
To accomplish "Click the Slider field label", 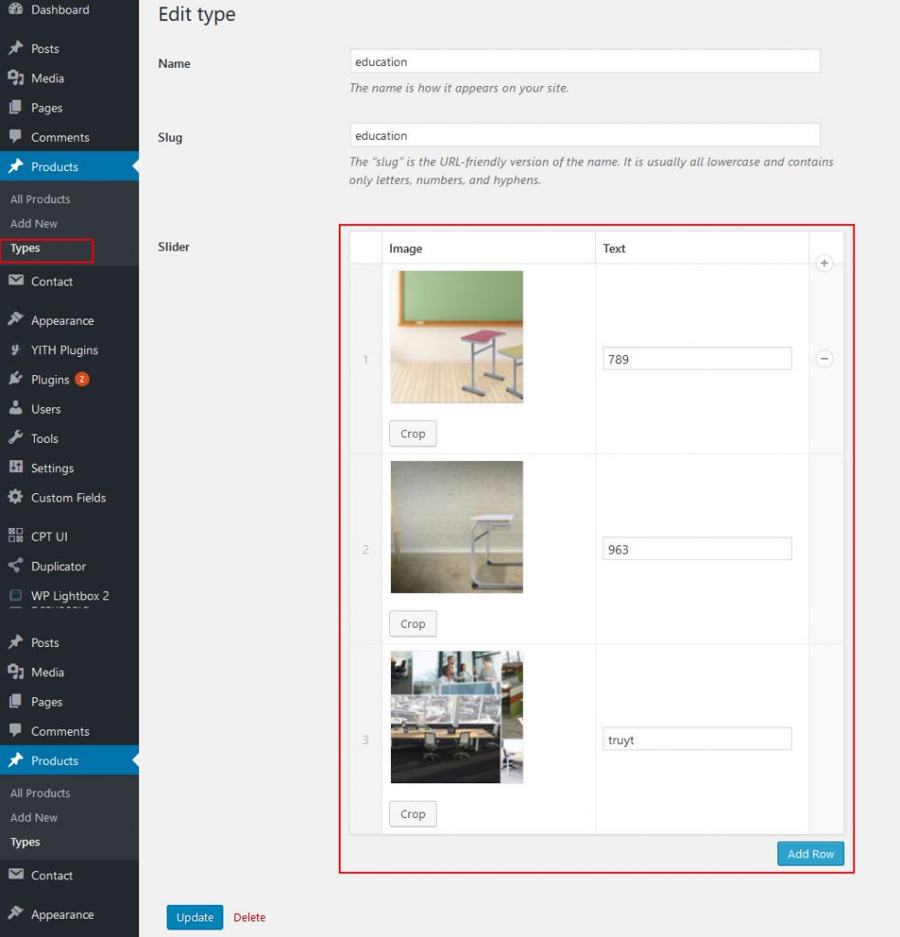I will 173,246.
